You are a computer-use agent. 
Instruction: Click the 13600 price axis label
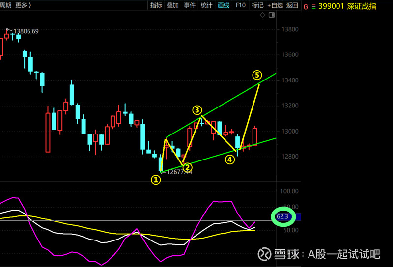pos(290,55)
